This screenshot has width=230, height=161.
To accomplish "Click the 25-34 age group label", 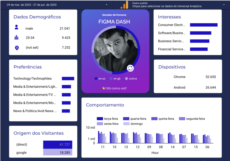I will [x=30, y=38].
